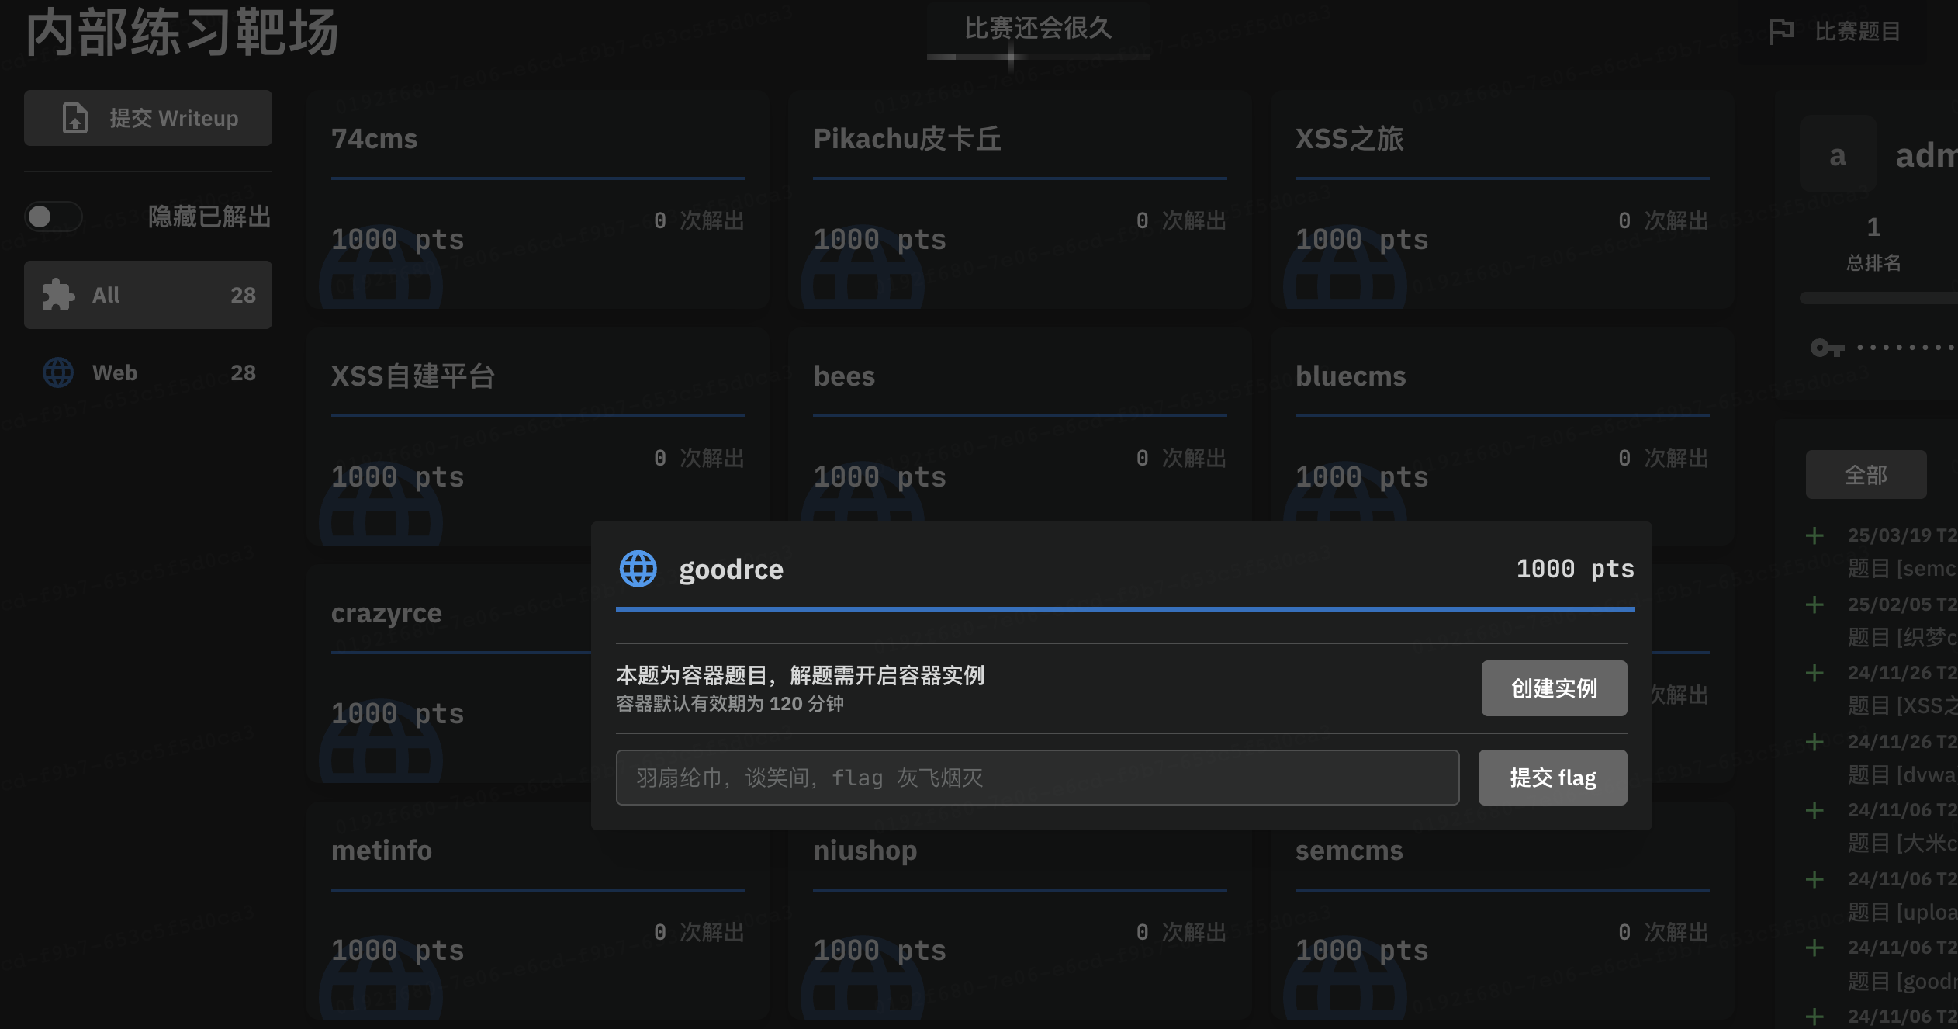Click the flag input text field
1958x1029 pixels.
[x=1037, y=778]
